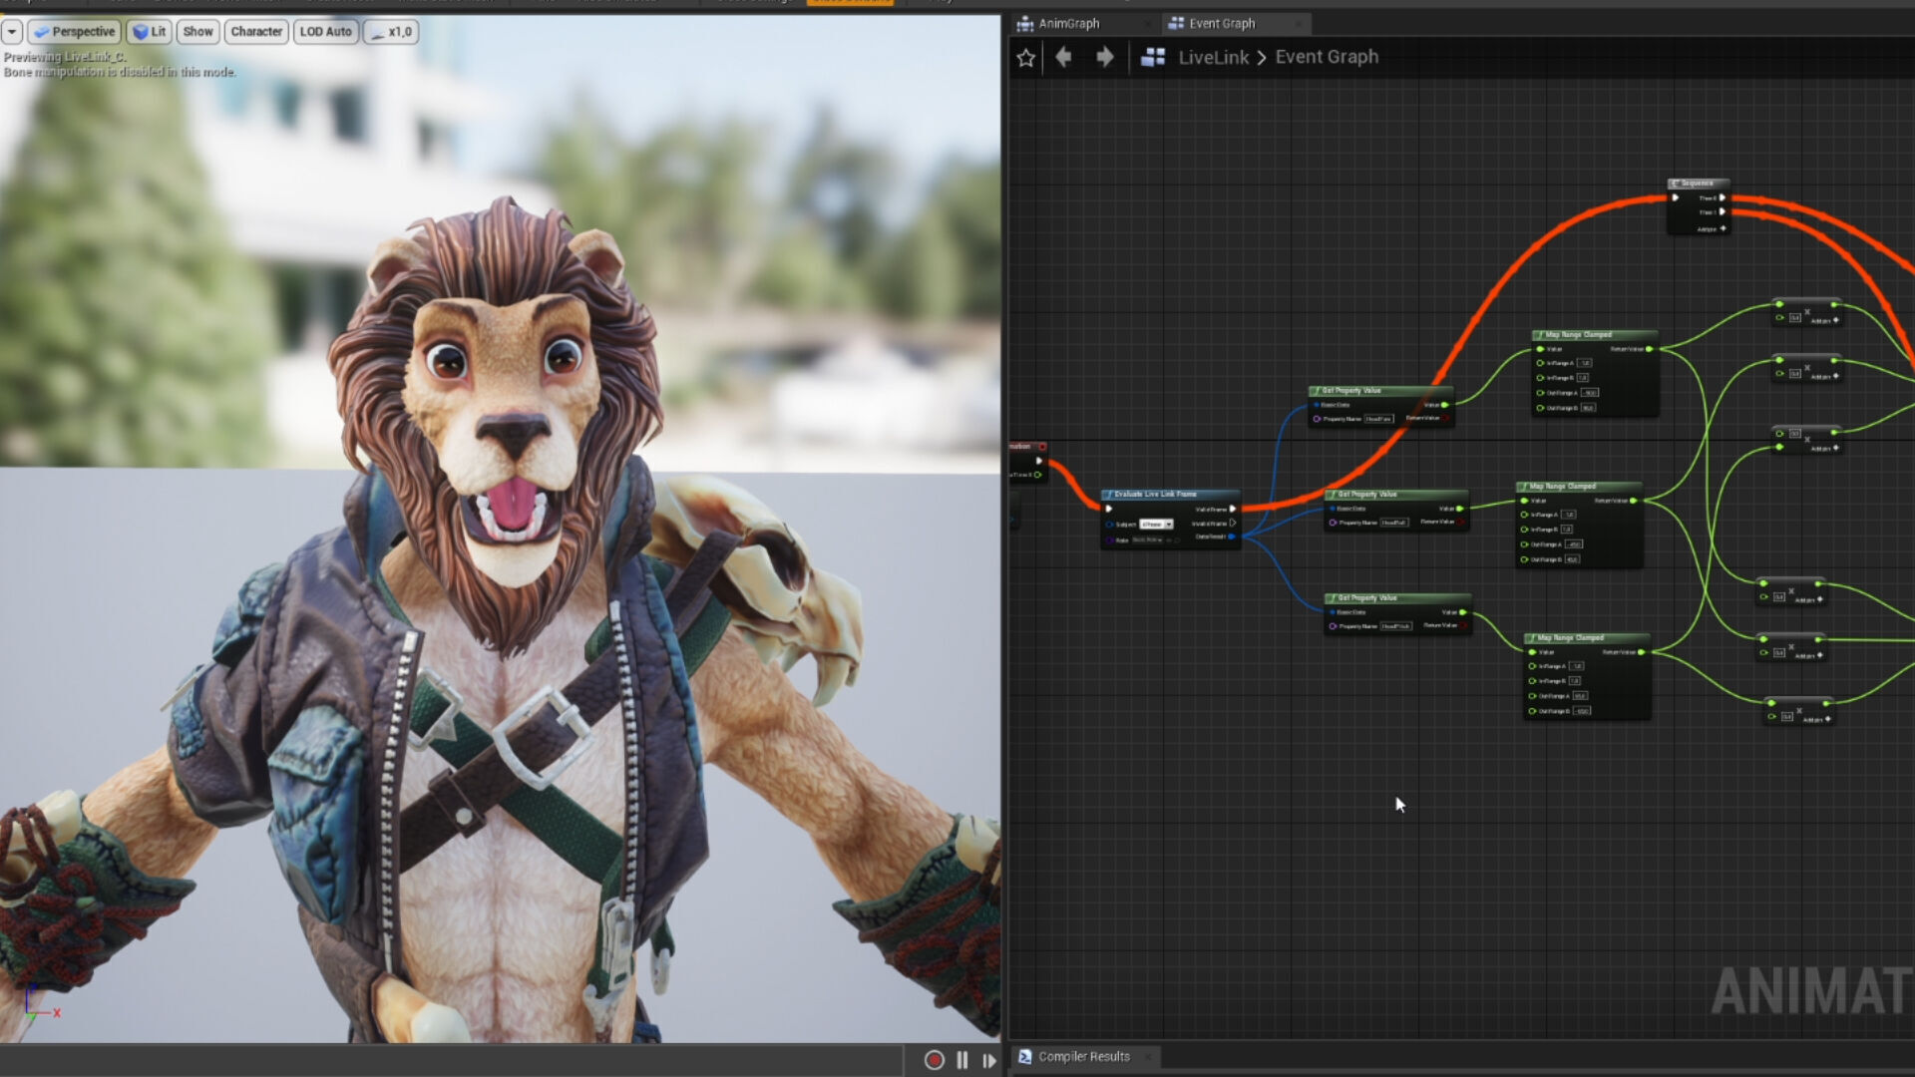Open the Perspective view type dropdown

point(75,32)
